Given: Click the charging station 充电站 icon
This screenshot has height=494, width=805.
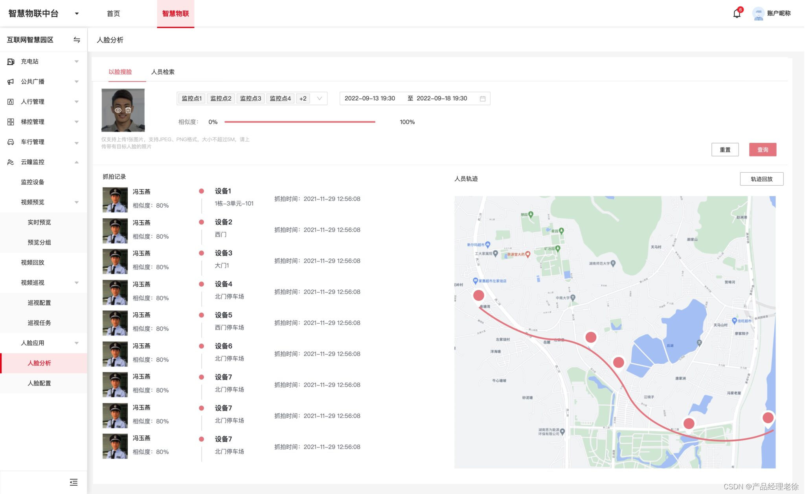Looking at the screenshot, I should 11,61.
